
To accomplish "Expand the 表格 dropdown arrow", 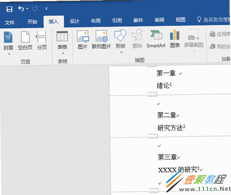I will [63, 53].
